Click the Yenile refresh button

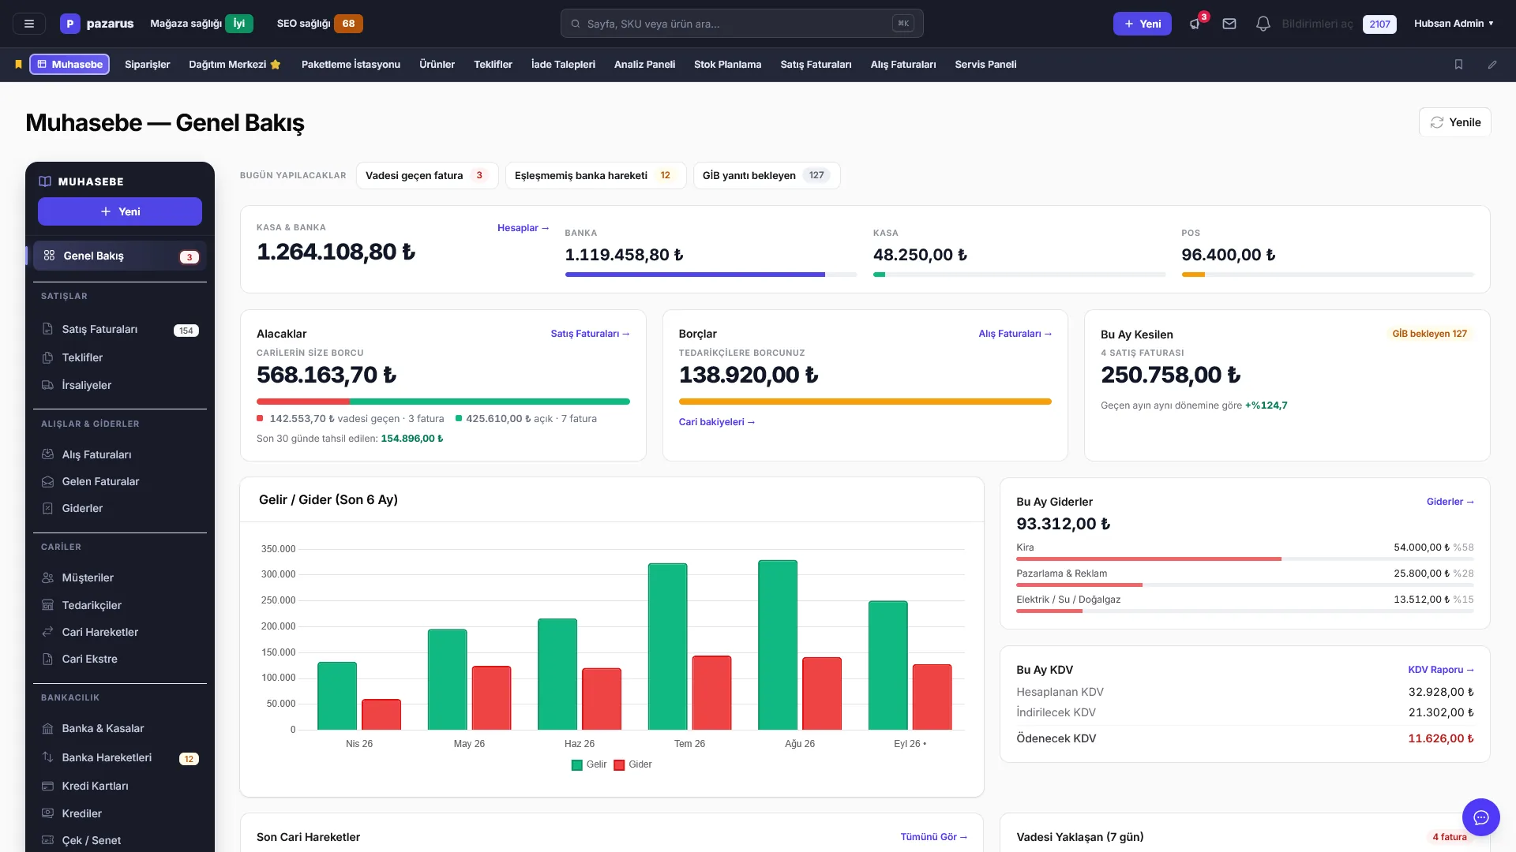[1455, 122]
